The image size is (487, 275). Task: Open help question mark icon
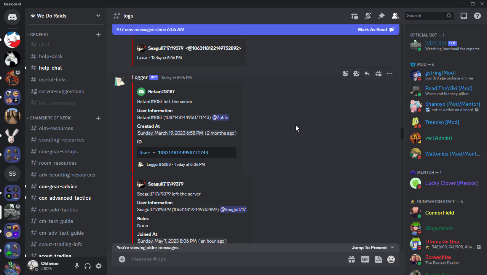477,16
